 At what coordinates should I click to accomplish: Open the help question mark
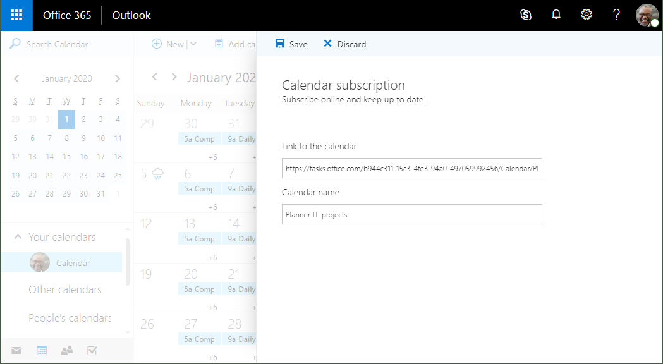(617, 15)
